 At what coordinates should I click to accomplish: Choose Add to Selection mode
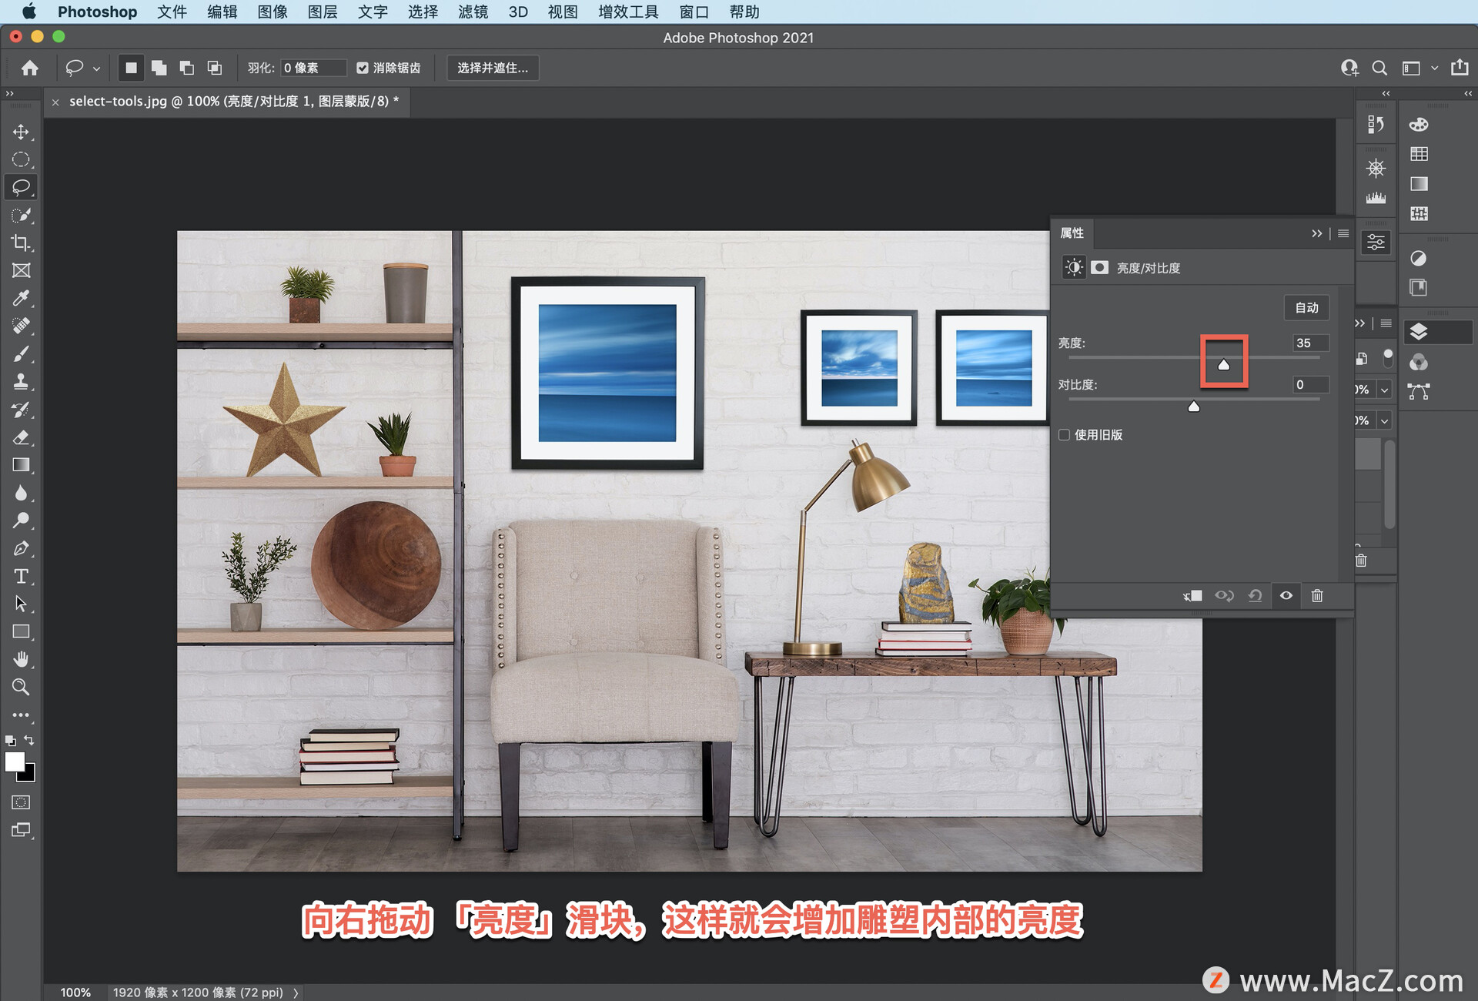click(x=159, y=68)
